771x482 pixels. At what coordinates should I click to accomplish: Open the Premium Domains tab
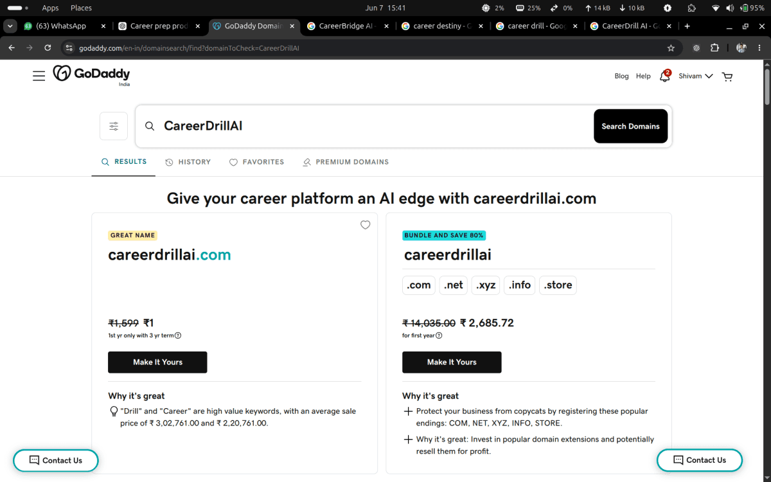(x=346, y=162)
